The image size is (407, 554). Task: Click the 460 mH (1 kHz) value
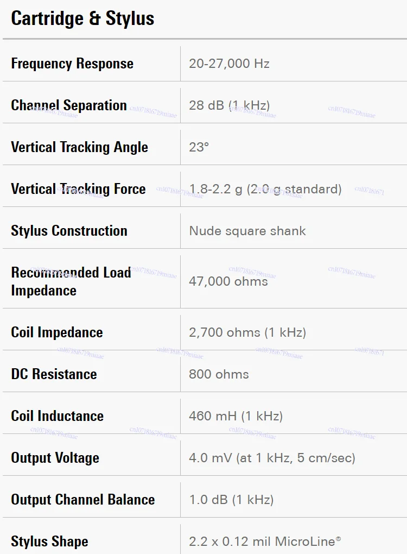pos(236,416)
